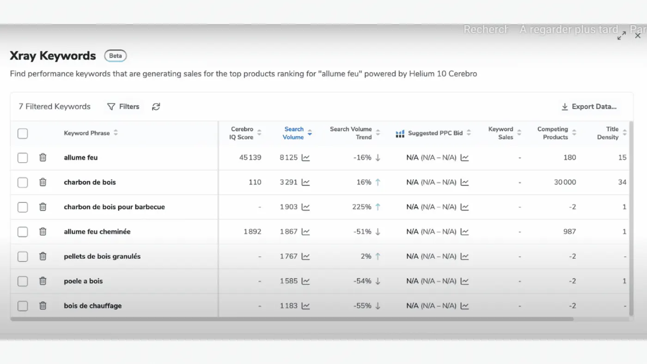Delete the "poele a bois" row
This screenshot has height=364, width=647.
click(x=43, y=281)
